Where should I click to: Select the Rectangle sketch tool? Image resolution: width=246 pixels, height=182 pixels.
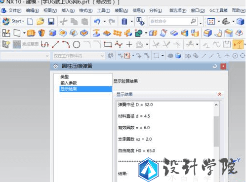[108, 44]
